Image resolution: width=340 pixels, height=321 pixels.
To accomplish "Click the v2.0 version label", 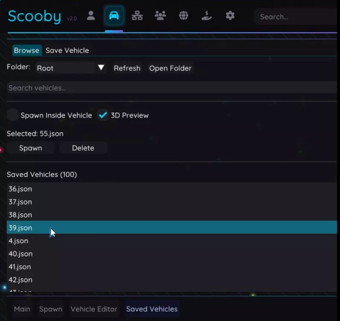I will tap(72, 18).
